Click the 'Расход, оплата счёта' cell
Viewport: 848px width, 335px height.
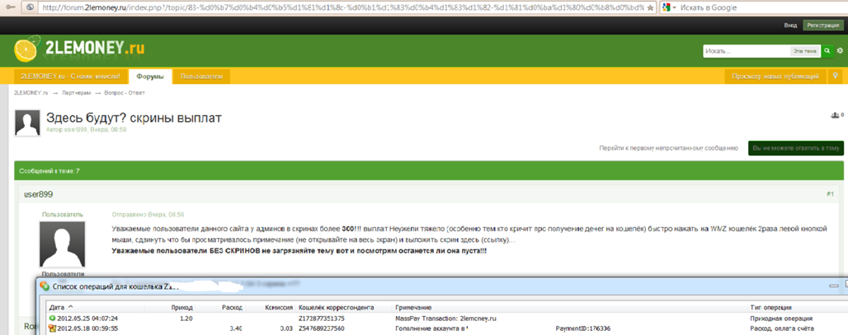[782, 328]
